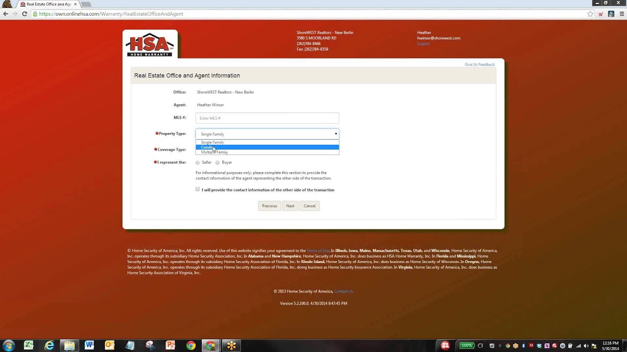Open the Windows Start menu

(x=8, y=345)
